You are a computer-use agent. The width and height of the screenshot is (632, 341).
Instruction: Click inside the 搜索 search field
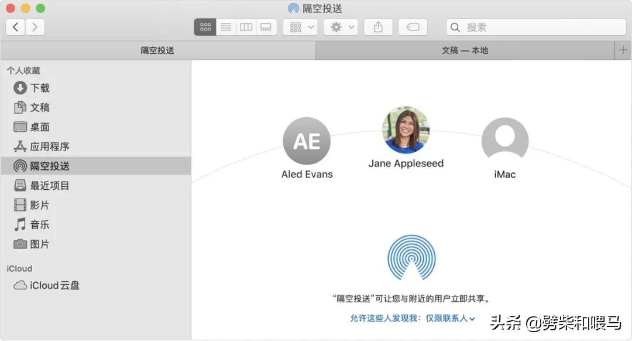coord(535,26)
